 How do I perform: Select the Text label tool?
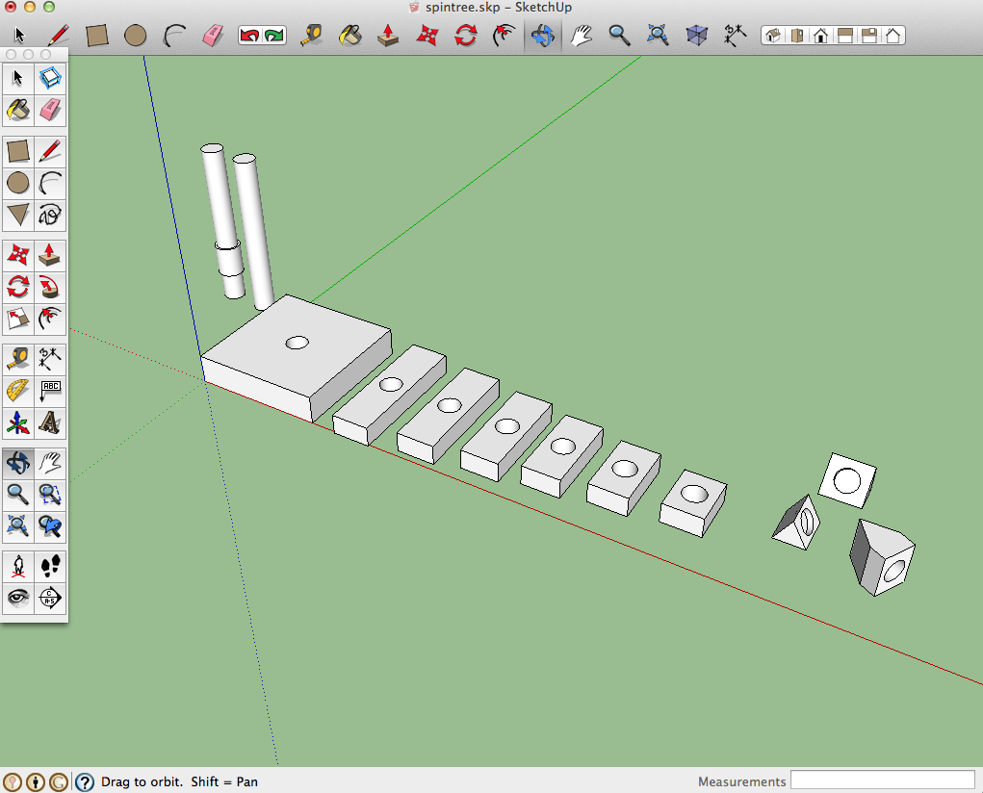[x=50, y=391]
